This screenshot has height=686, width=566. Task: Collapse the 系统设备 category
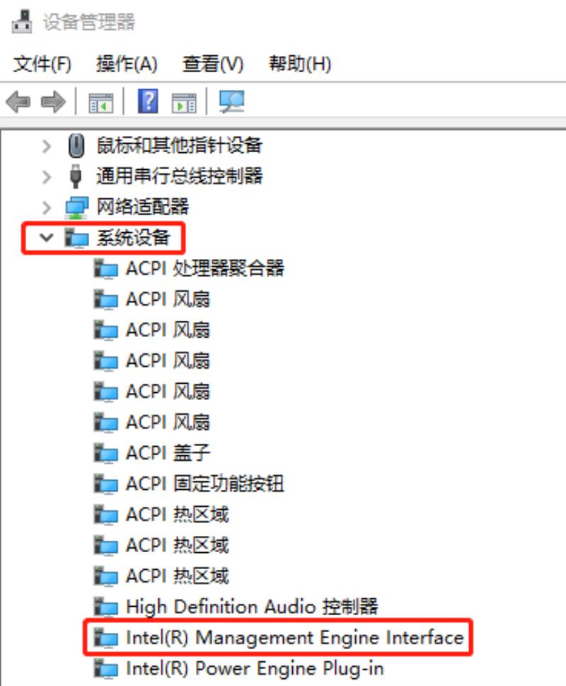tap(46, 238)
